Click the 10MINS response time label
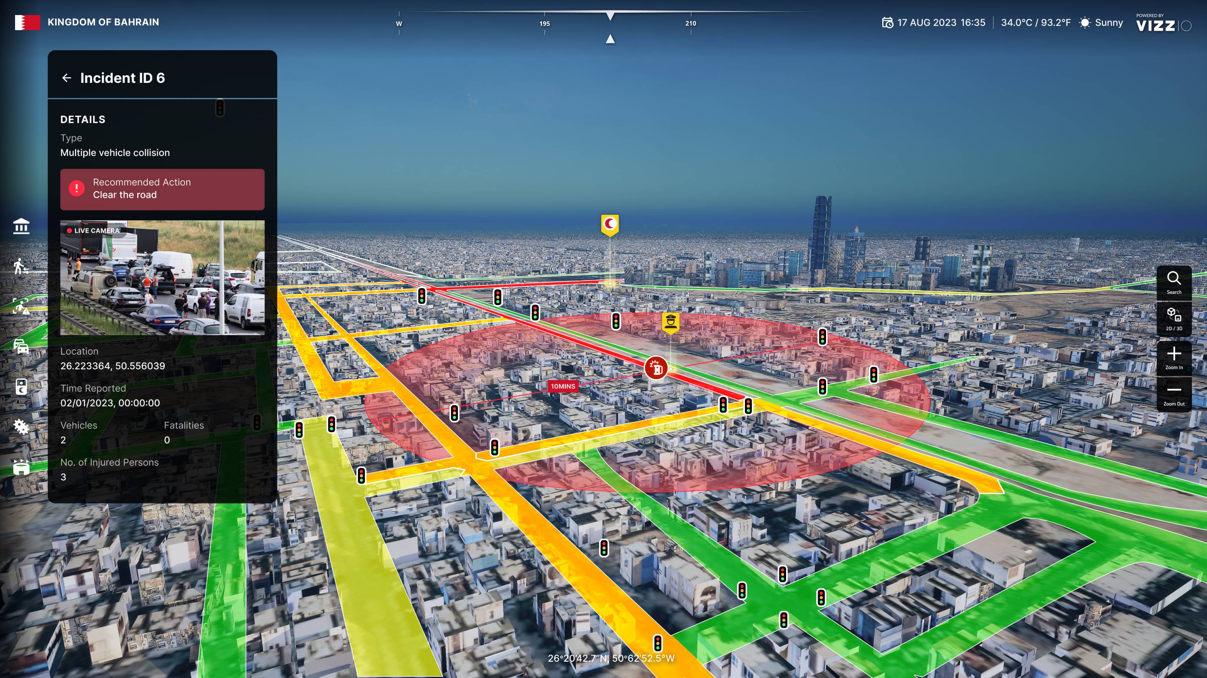 pyautogui.click(x=562, y=386)
